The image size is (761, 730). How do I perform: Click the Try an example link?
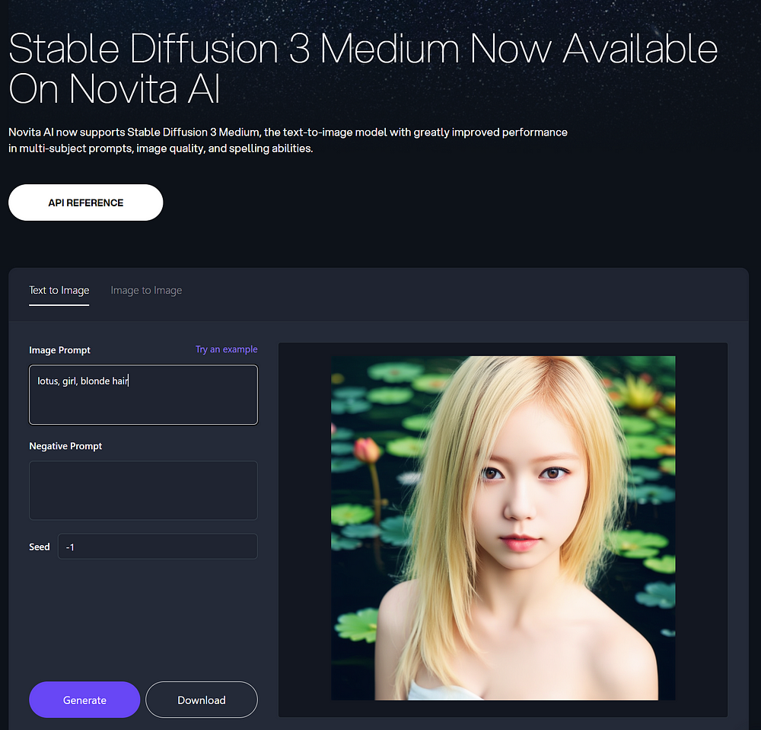pyautogui.click(x=226, y=349)
